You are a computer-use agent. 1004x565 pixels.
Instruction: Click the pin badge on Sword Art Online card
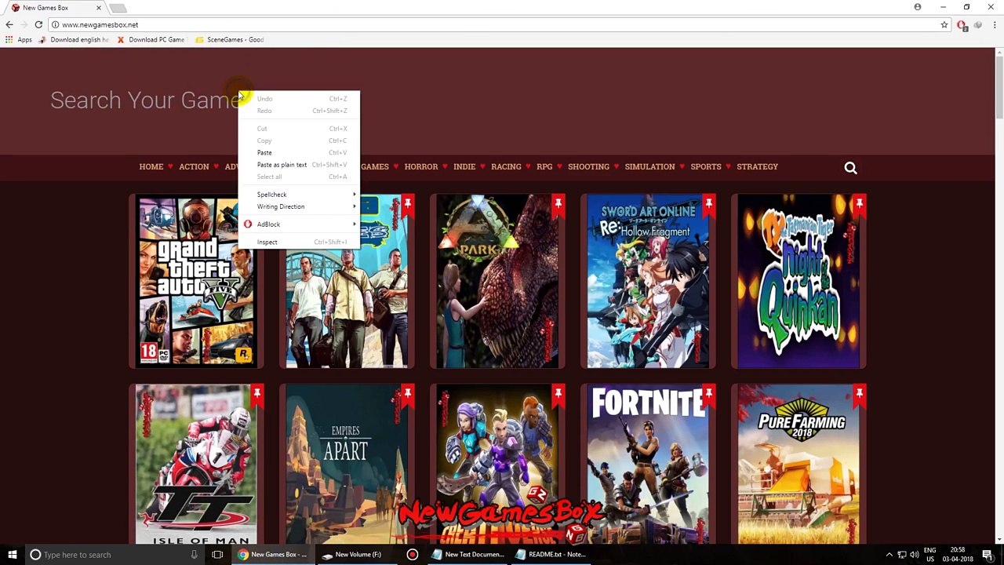[709, 206]
